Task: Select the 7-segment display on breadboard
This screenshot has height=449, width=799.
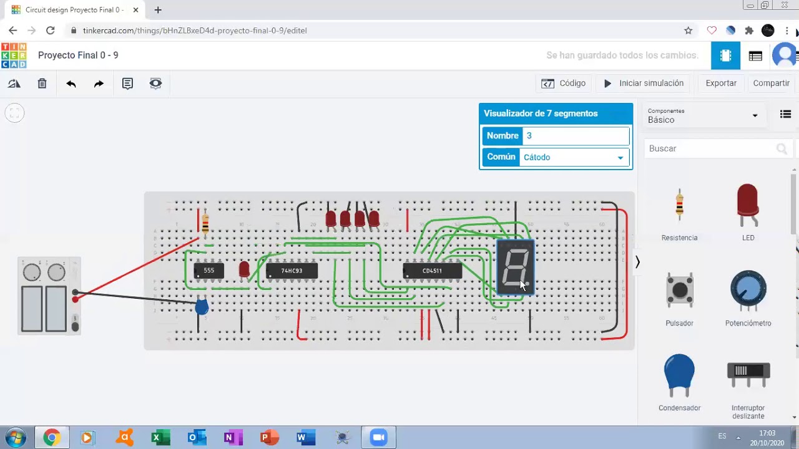Action: click(x=516, y=266)
